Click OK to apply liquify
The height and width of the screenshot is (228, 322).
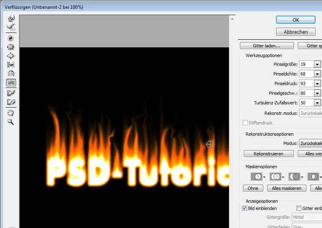pyautogui.click(x=296, y=20)
